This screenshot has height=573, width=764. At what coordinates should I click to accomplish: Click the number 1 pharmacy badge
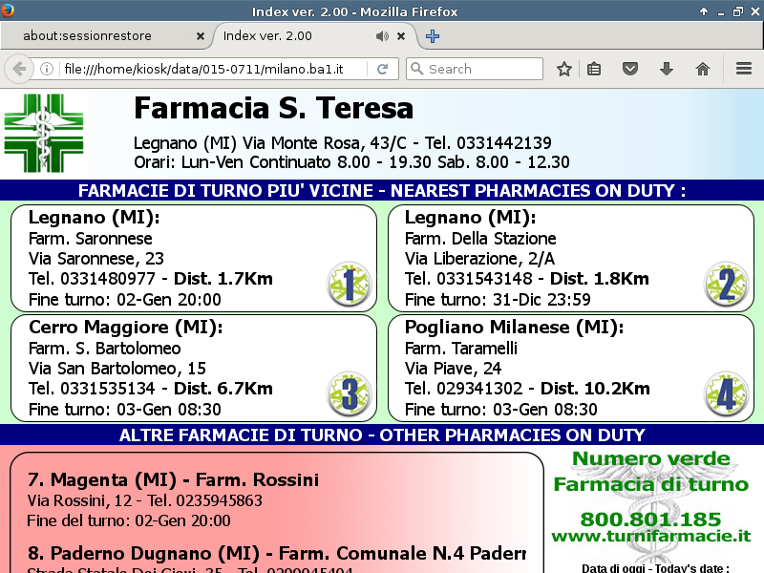(x=348, y=284)
